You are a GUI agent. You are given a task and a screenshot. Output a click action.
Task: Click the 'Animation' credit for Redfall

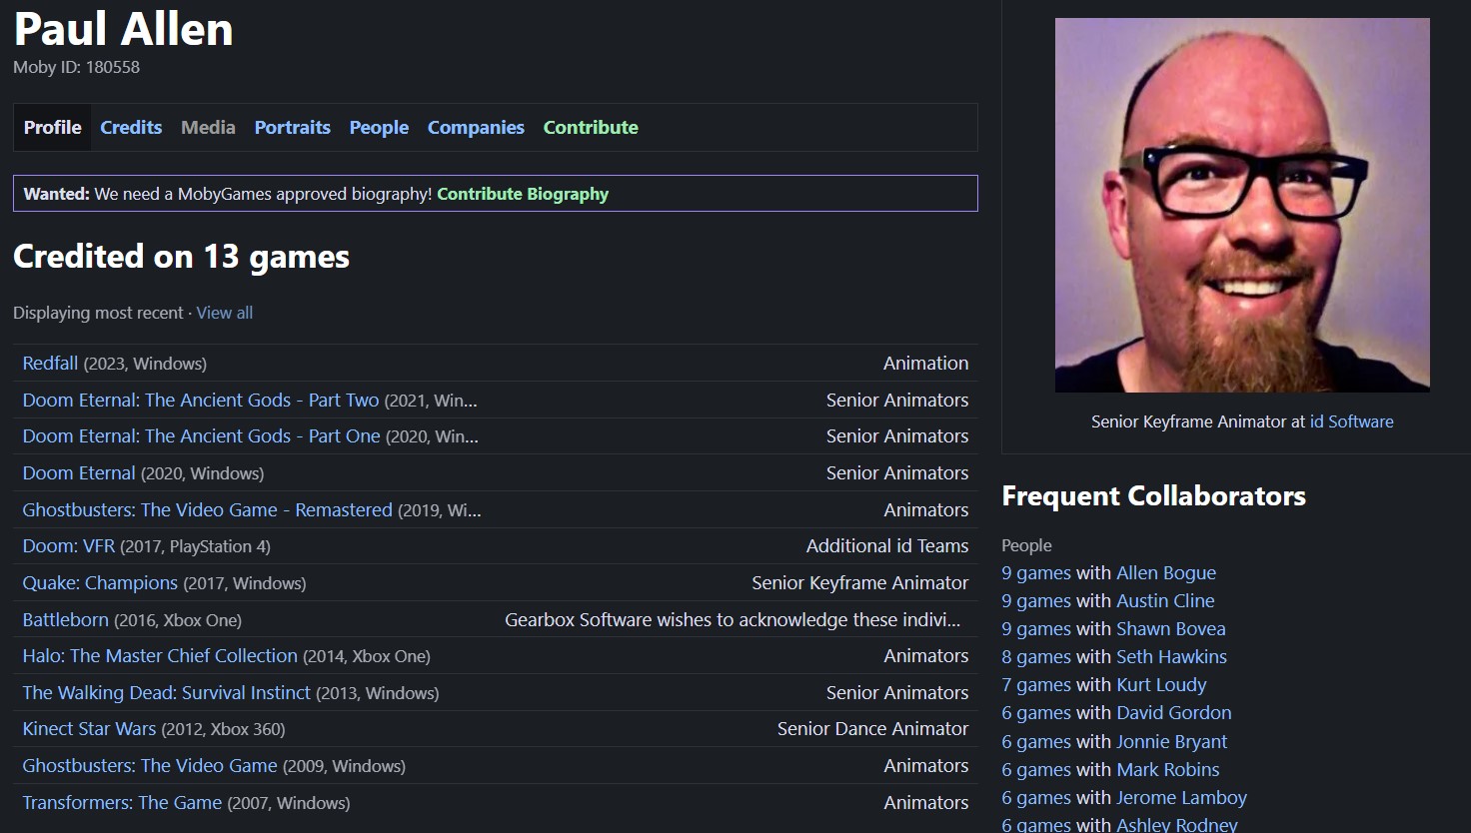pyautogui.click(x=925, y=364)
